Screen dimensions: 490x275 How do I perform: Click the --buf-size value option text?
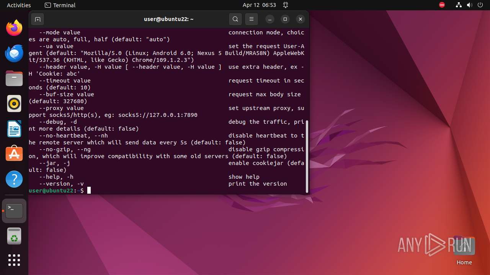[67, 94]
